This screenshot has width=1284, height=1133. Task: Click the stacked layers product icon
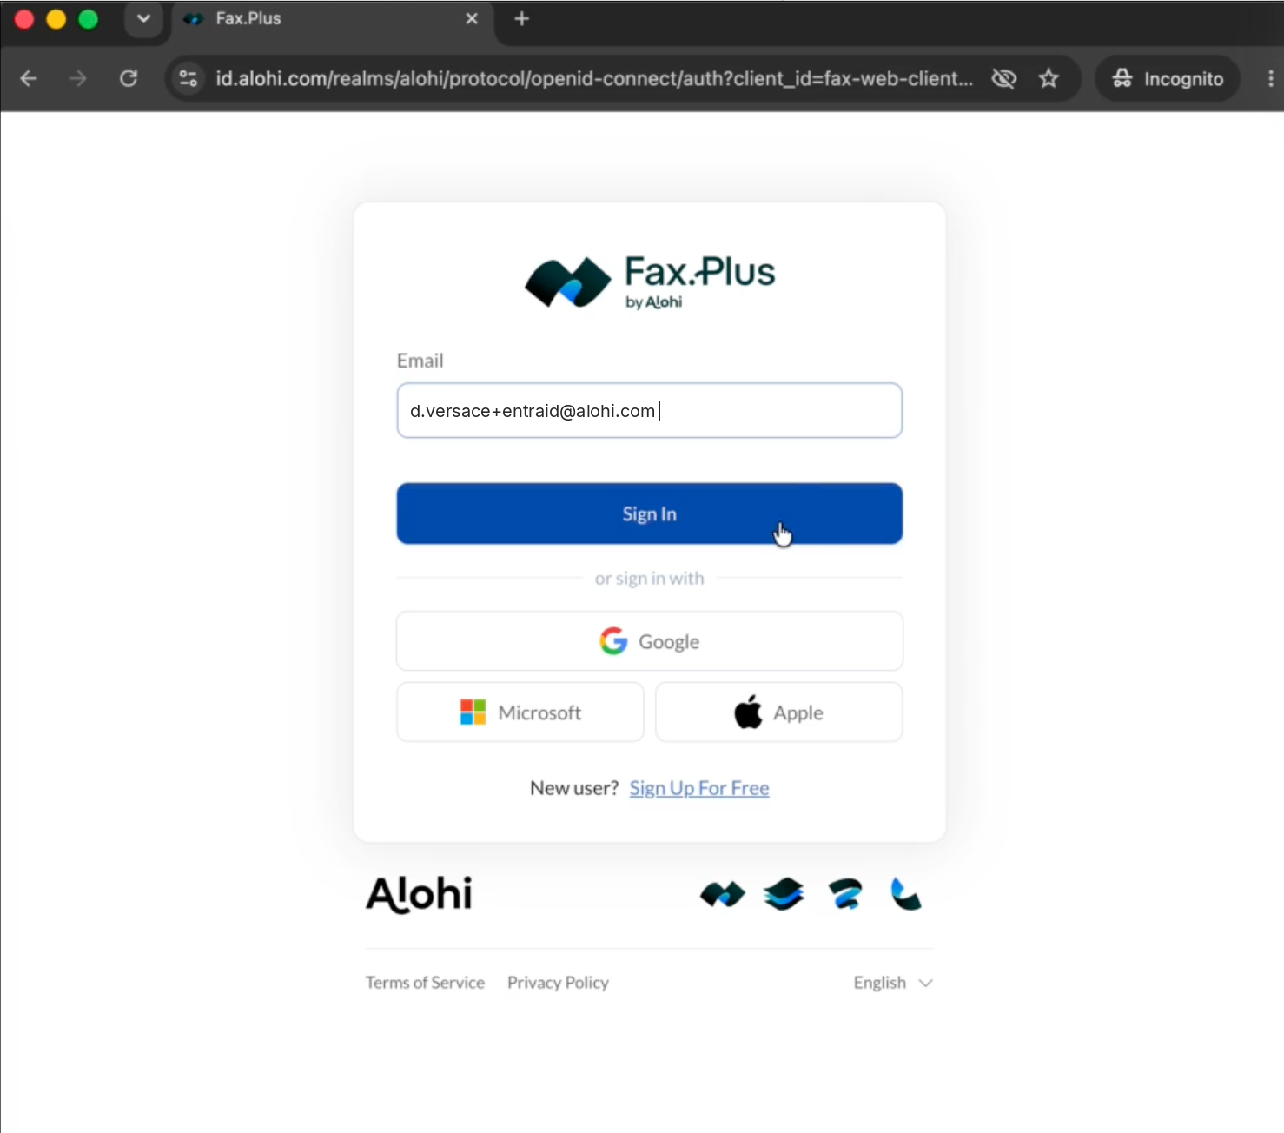784,894
